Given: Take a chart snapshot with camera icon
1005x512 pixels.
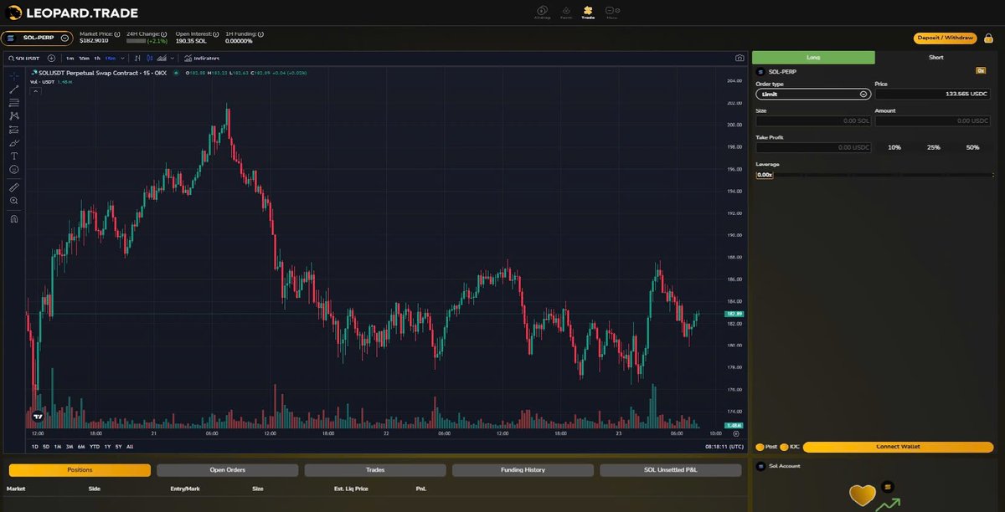Looking at the screenshot, I should click(740, 59).
